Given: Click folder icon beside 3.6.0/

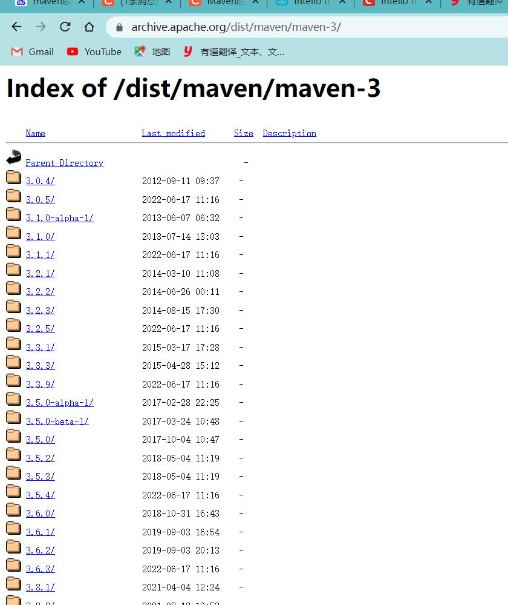Looking at the screenshot, I should pyautogui.click(x=14, y=510).
